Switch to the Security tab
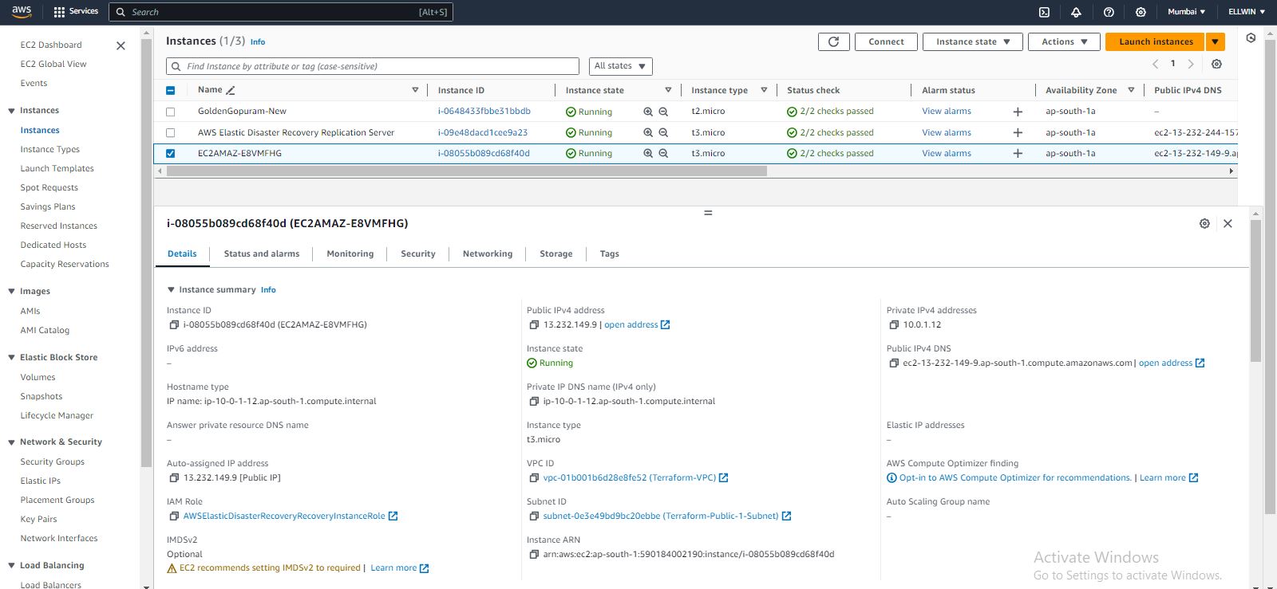1277x589 pixels. (417, 253)
